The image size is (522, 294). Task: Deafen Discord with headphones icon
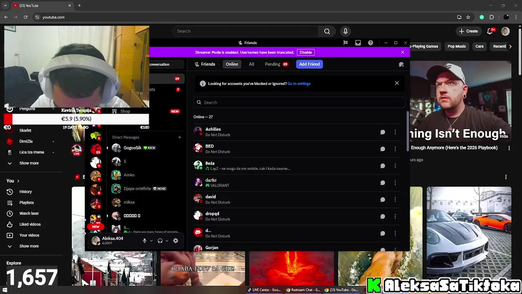[160, 241]
